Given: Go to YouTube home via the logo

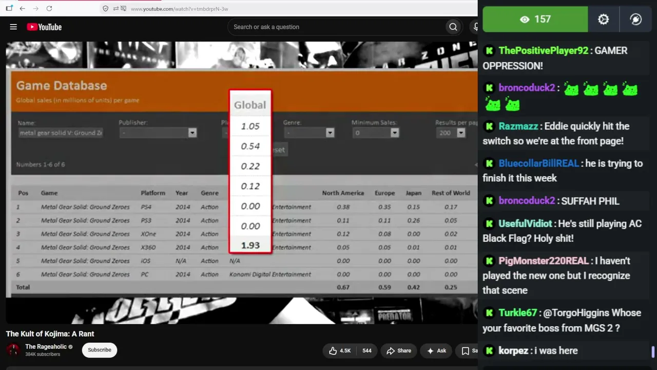Looking at the screenshot, I should (44, 27).
